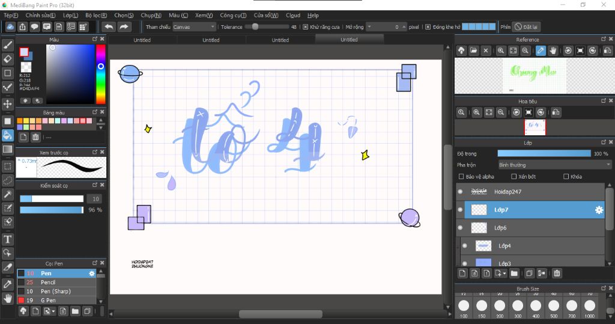Viewport: 615px width, 324px height.
Task: Select the Brush tool in left toolbar
Action: [7, 44]
